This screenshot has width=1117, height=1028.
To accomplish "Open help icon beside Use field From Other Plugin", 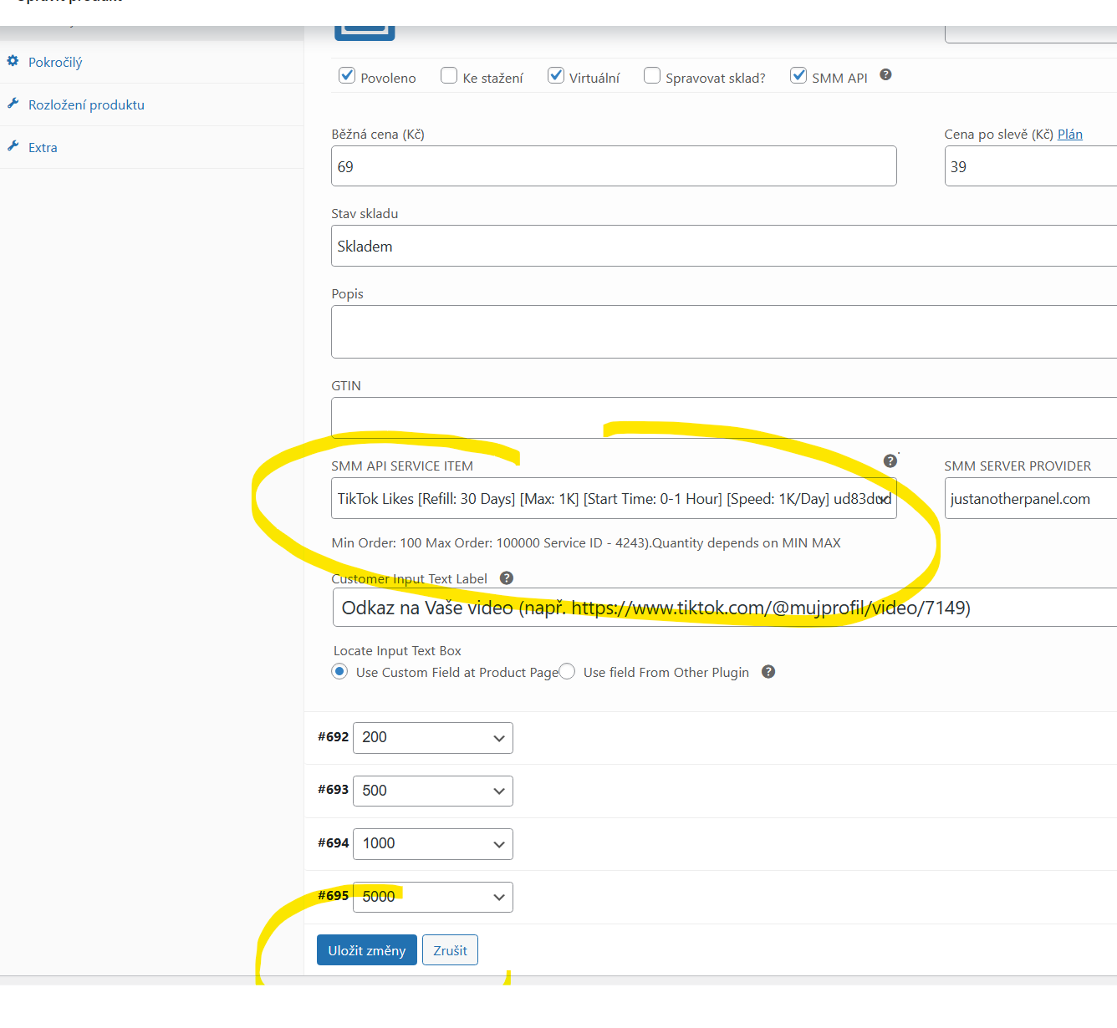I will (x=768, y=672).
